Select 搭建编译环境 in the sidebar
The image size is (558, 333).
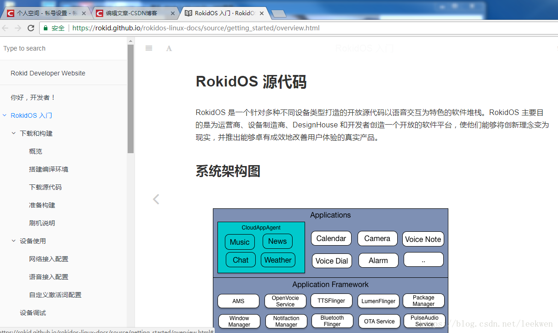(x=48, y=169)
